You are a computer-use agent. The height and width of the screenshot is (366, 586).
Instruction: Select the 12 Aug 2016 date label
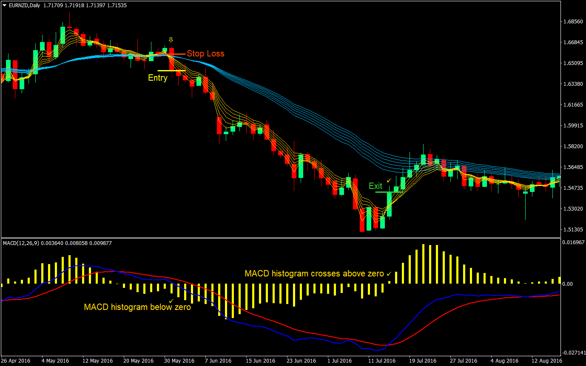[x=546, y=360]
